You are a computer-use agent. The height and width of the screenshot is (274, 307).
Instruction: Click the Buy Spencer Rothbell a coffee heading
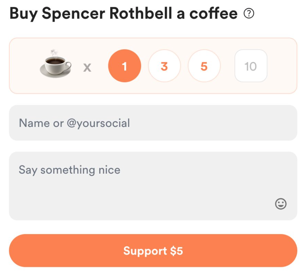click(124, 14)
